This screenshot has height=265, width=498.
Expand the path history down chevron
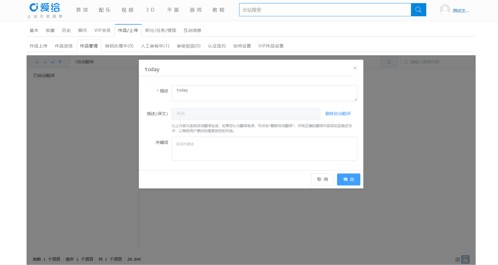click(52, 62)
